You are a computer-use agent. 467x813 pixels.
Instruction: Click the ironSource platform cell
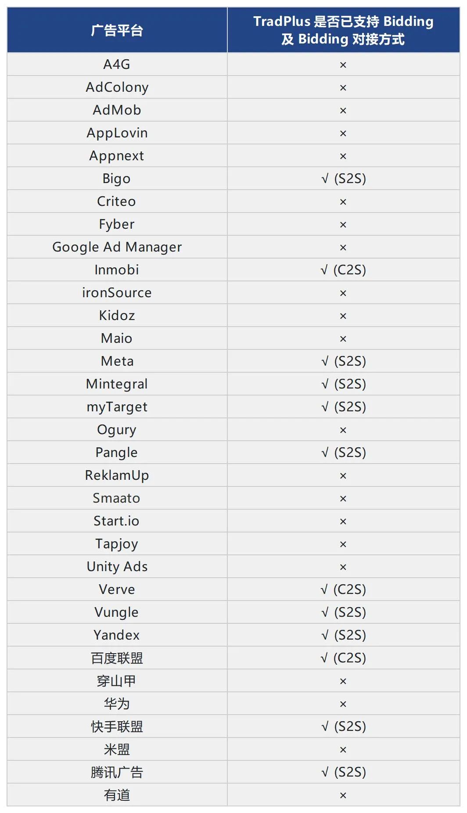pyautogui.click(x=117, y=293)
